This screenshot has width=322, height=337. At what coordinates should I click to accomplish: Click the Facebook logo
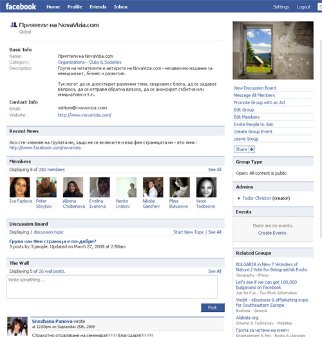point(21,6)
